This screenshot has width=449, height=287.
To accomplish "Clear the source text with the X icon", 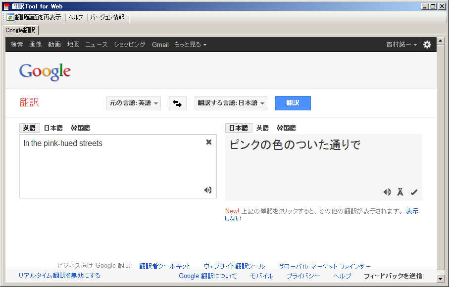I will click(209, 142).
